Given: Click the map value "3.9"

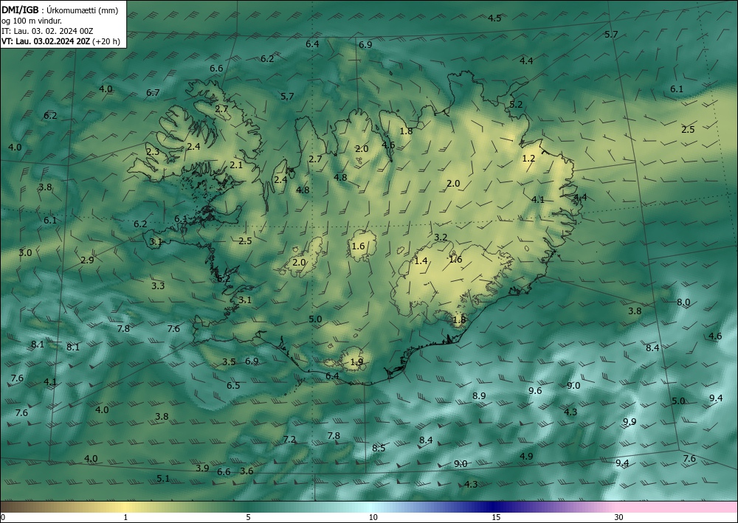Looking at the screenshot, I should 202,468.
